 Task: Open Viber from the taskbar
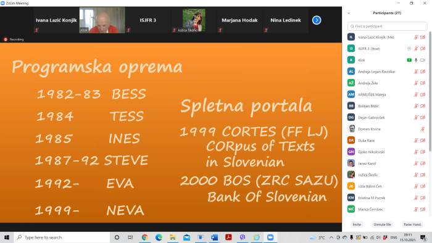pyautogui.click(x=243, y=237)
